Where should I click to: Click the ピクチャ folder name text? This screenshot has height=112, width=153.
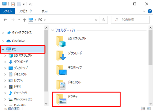pyautogui.click(x=73, y=97)
